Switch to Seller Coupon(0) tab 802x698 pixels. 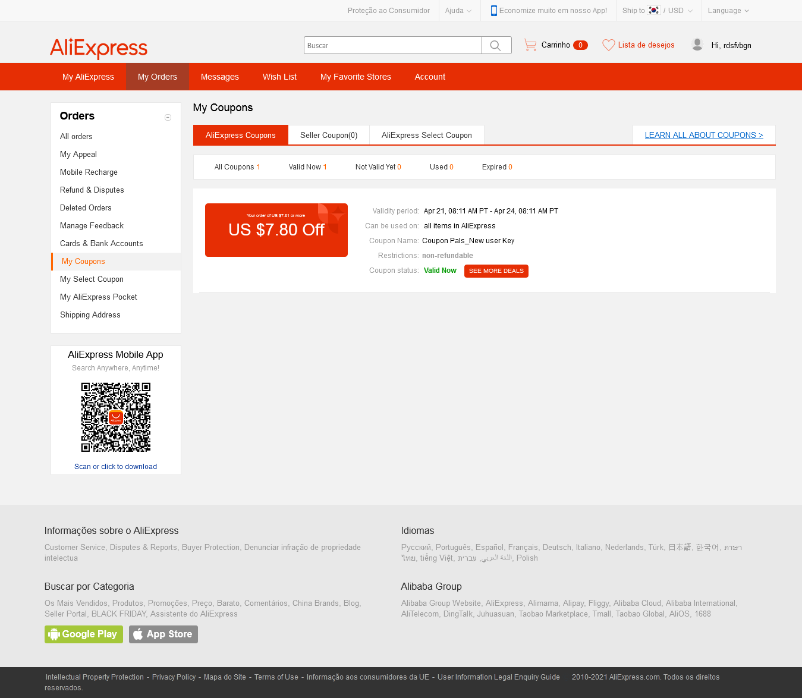pyautogui.click(x=329, y=135)
